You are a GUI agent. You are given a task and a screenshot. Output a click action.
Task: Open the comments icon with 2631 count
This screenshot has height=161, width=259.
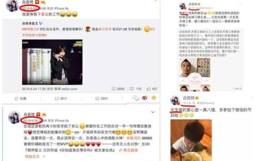click(98, 99)
